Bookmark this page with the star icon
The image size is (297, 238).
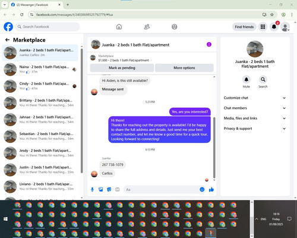tap(272, 14)
